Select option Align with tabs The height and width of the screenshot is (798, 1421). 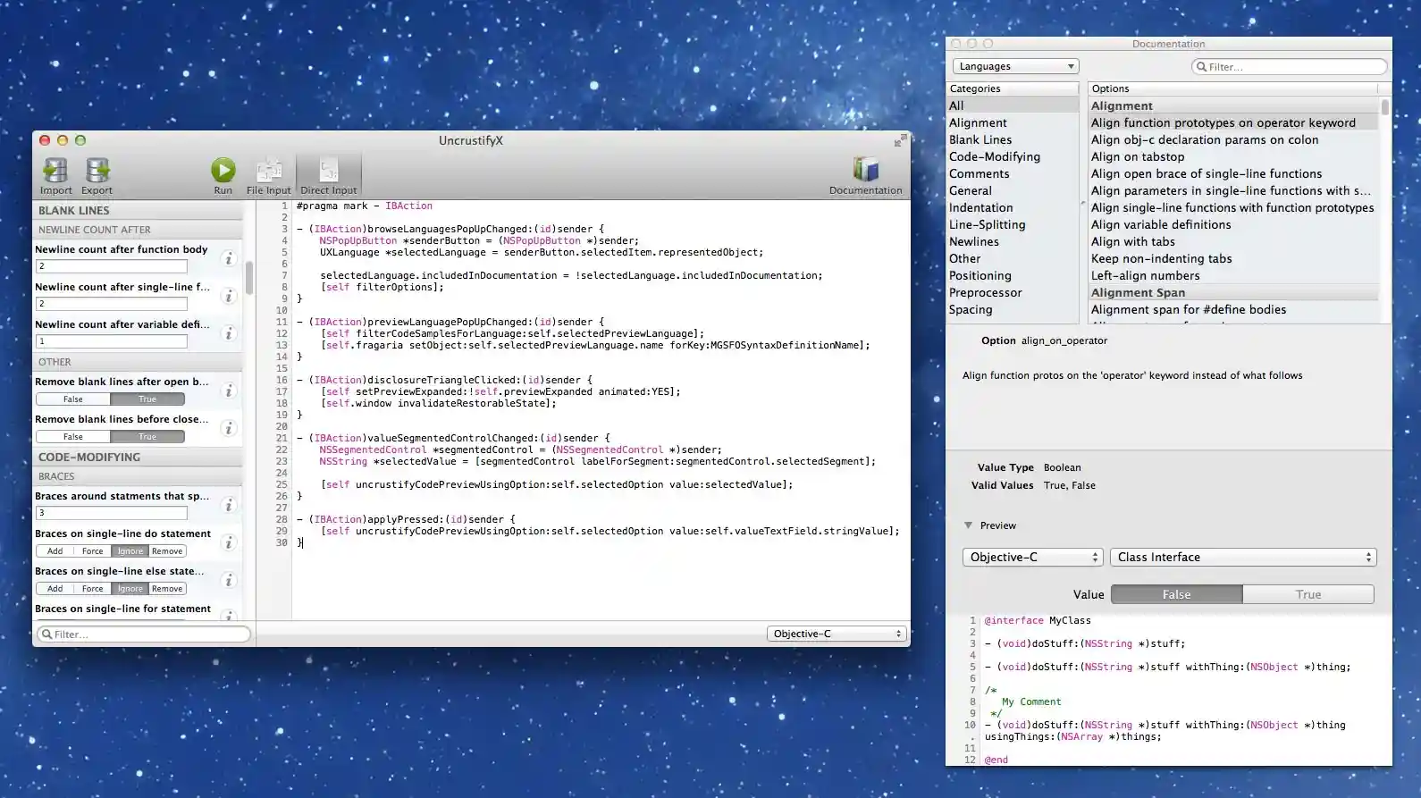point(1233,241)
